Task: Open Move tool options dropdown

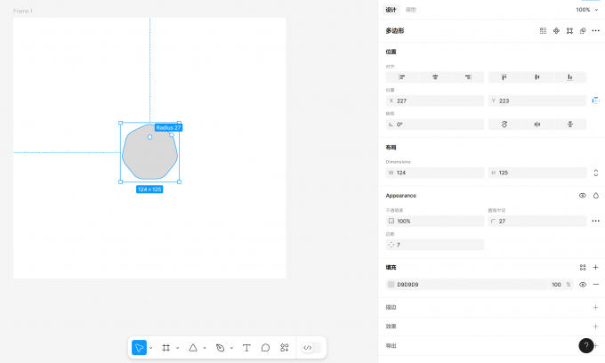Action: [151, 348]
